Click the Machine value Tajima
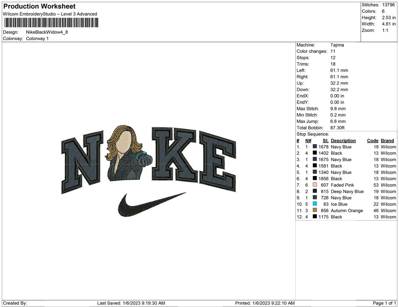Screen dimensions: 399x307 pyautogui.click(x=337, y=45)
